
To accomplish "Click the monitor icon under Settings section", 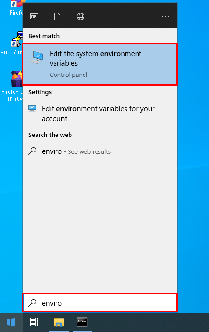I will (x=32, y=108).
